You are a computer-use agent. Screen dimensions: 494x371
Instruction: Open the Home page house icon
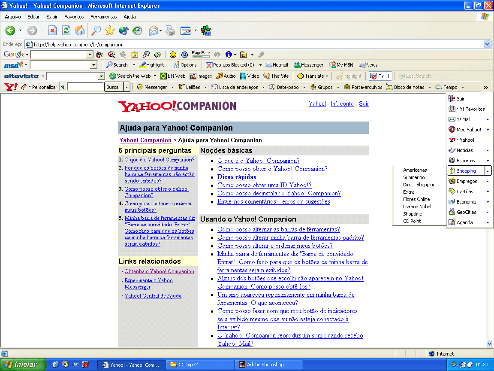coord(80,30)
